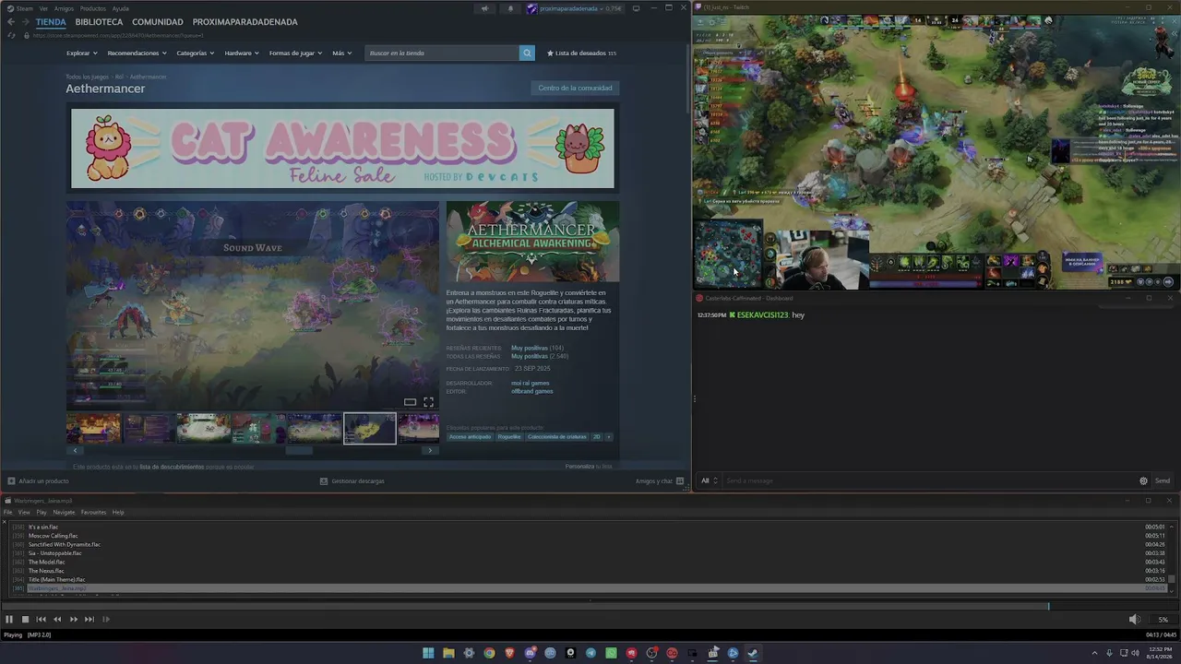Open Gestionar descargas in Steam
The image size is (1181, 664).
(x=352, y=480)
